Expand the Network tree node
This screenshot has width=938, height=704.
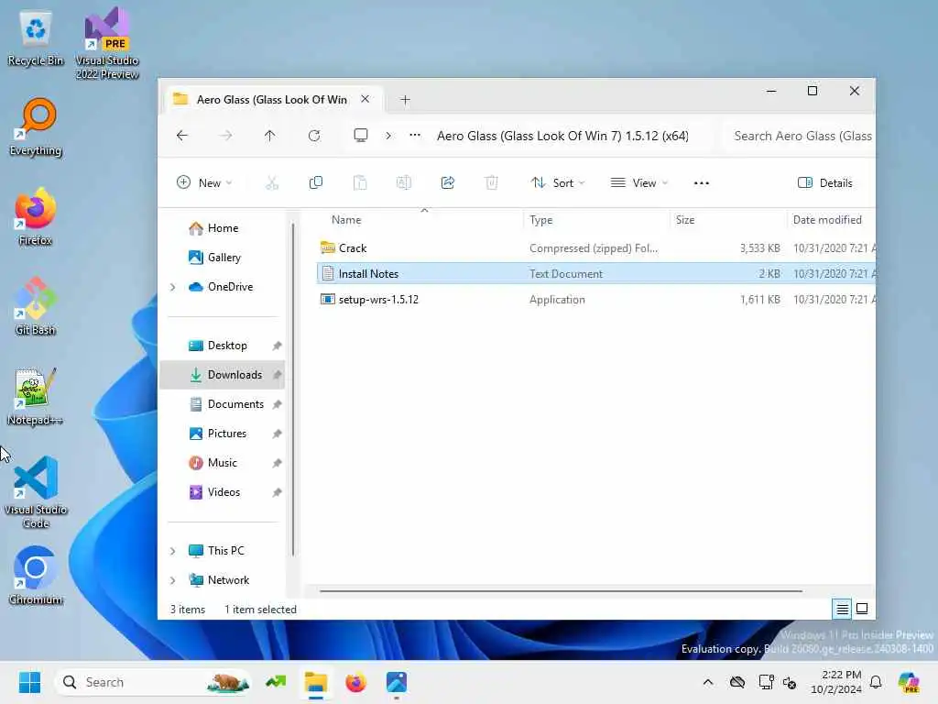click(x=173, y=580)
